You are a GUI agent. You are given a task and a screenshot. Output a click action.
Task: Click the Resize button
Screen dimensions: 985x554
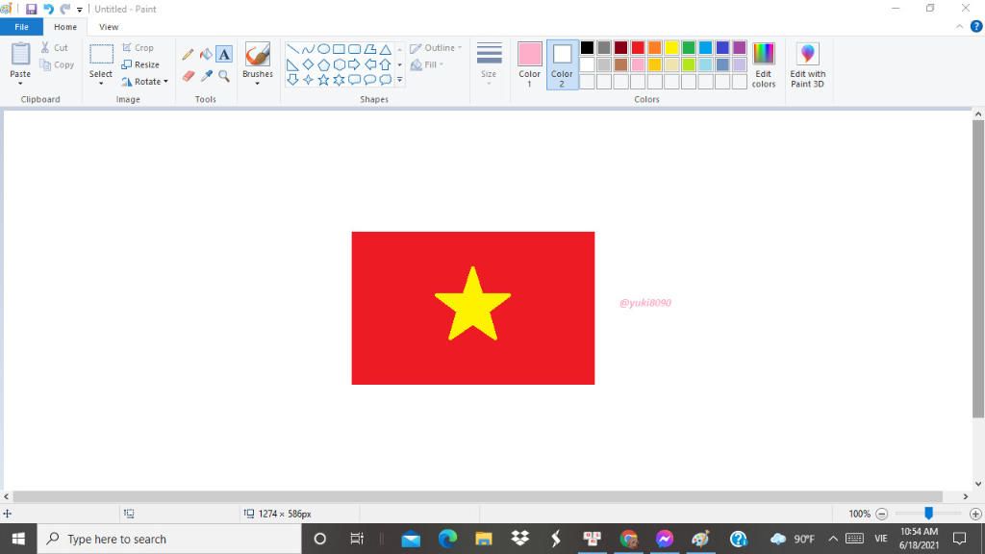[x=140, y=64]
